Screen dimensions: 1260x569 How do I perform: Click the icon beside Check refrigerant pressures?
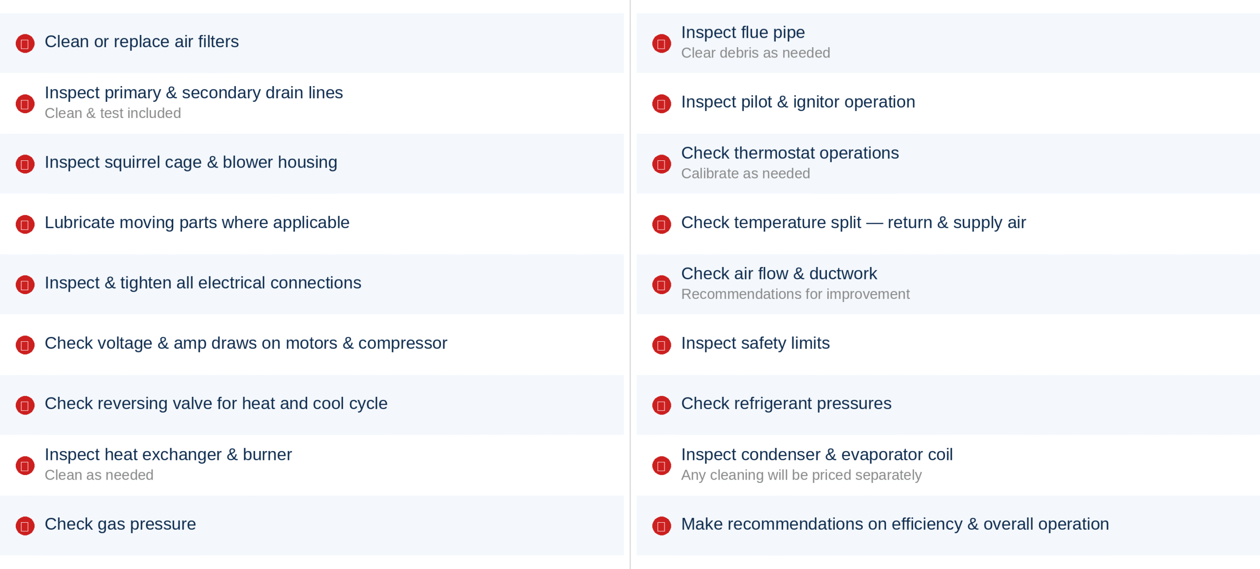click(x=661, y=405)
